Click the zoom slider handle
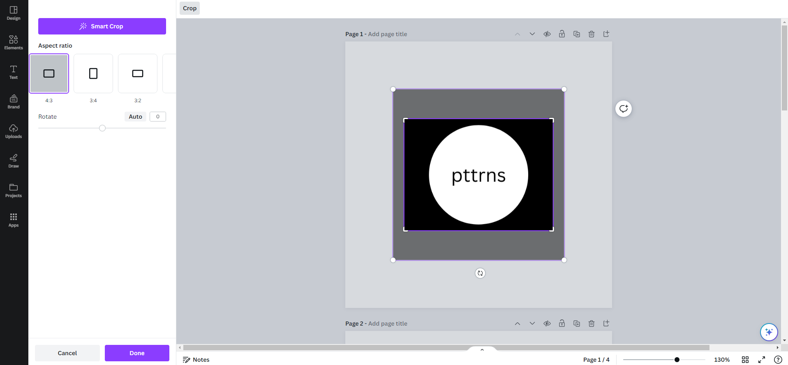The width and height of the screenshot is (788, 365). 677,360
